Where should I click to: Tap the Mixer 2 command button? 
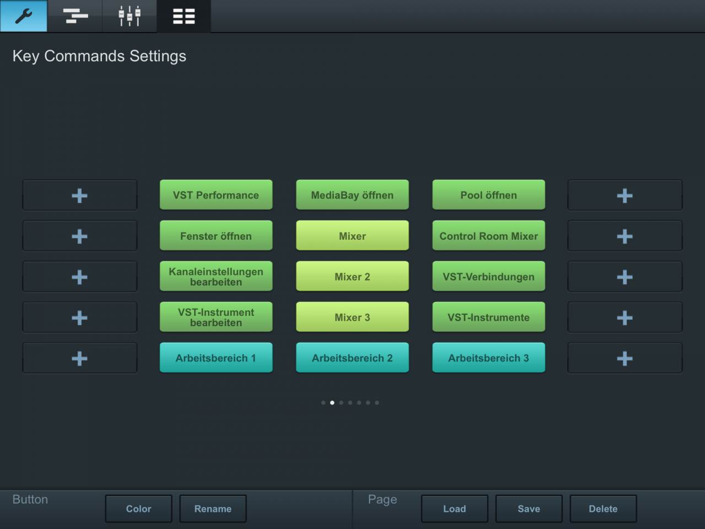point(352,276)
